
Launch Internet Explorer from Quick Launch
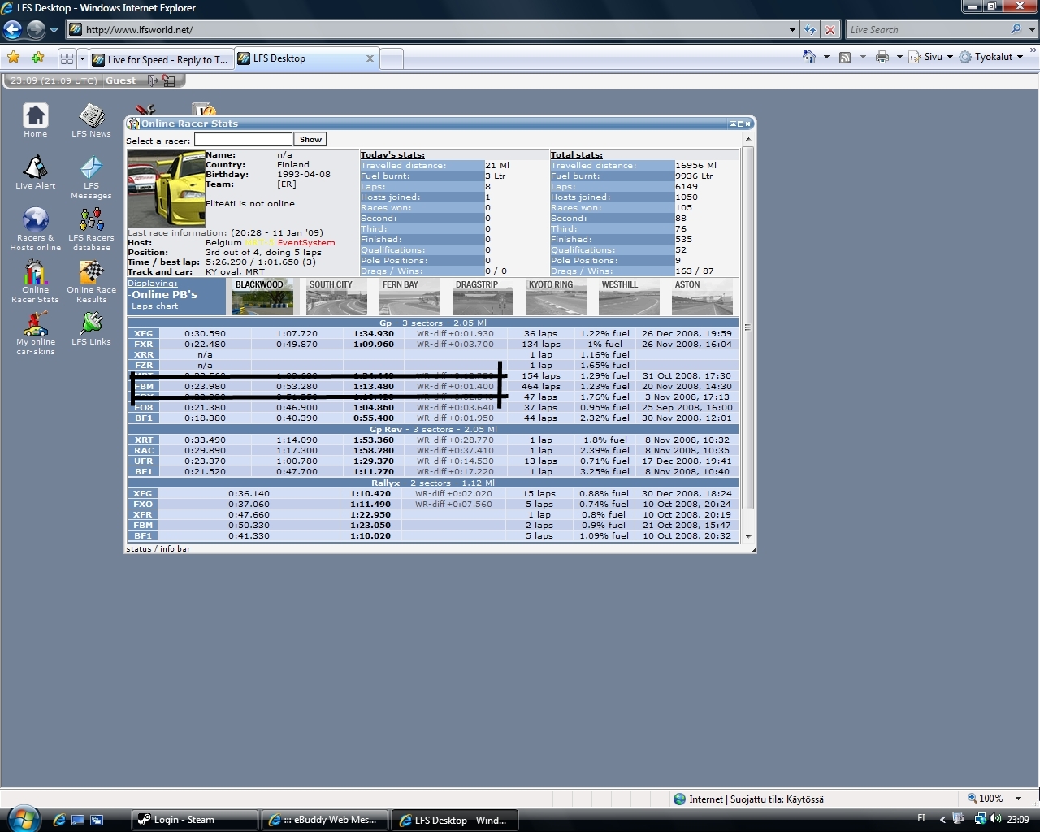click(59, 820)
